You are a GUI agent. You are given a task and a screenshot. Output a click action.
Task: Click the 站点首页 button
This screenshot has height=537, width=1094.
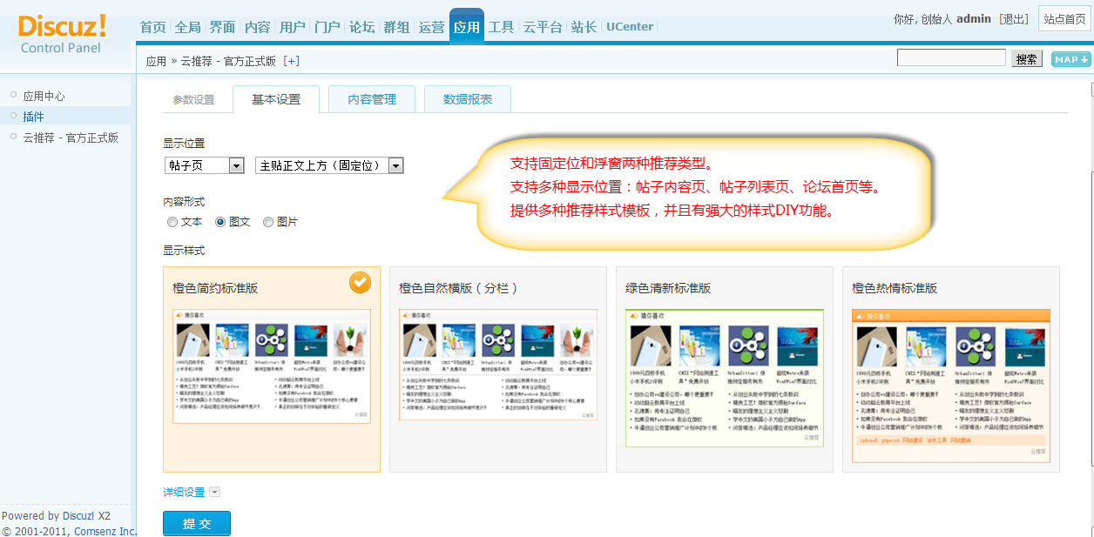[1064, 19]
